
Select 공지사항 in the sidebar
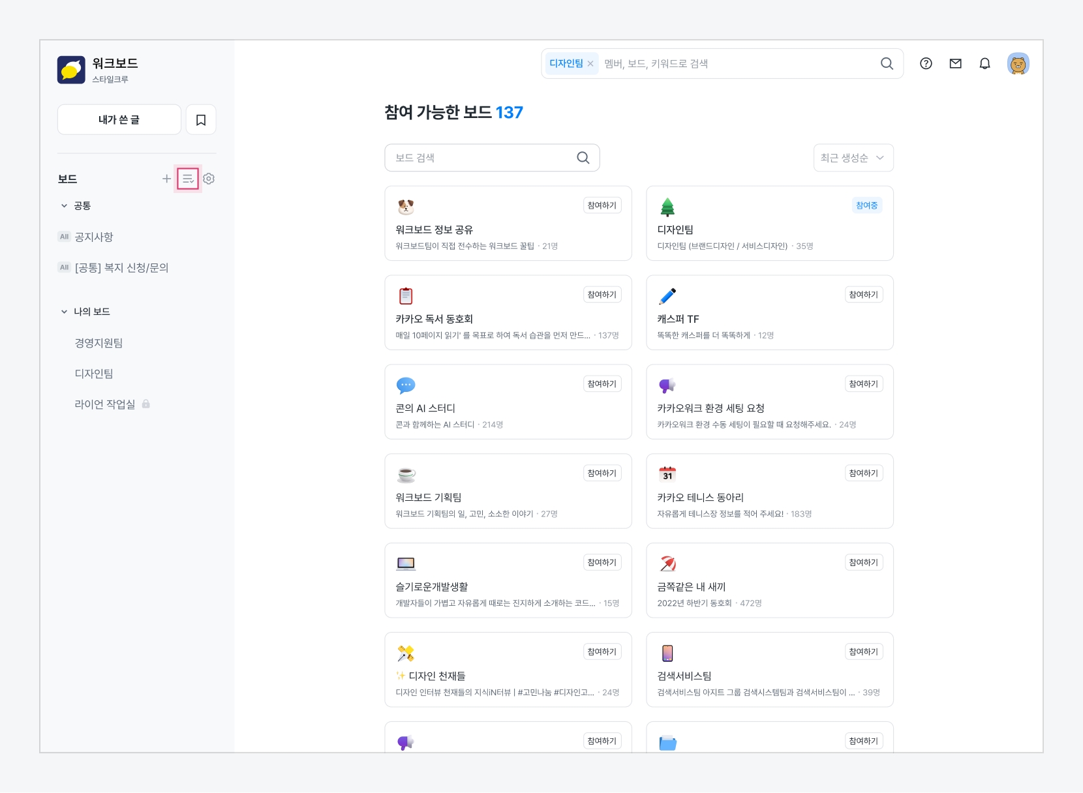coord(94,237)
